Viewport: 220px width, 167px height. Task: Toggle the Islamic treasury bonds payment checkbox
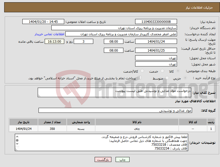pos(140,77)
